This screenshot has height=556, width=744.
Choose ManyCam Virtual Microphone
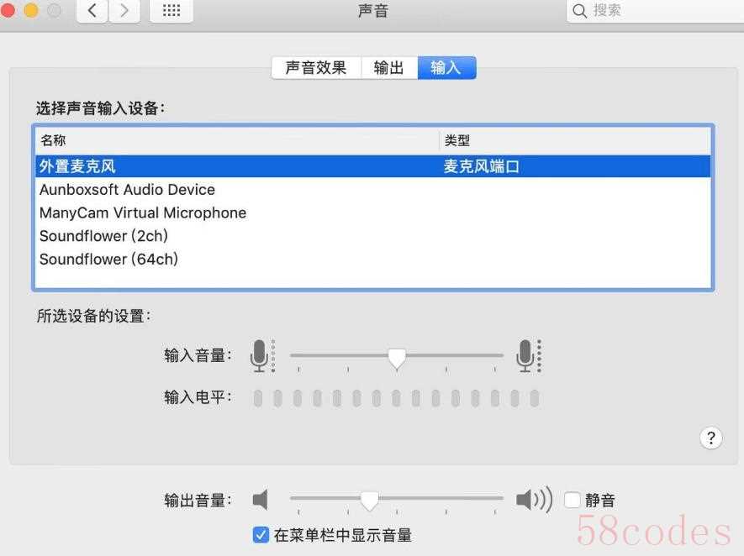pyautogui.click(x=373, y=212)
